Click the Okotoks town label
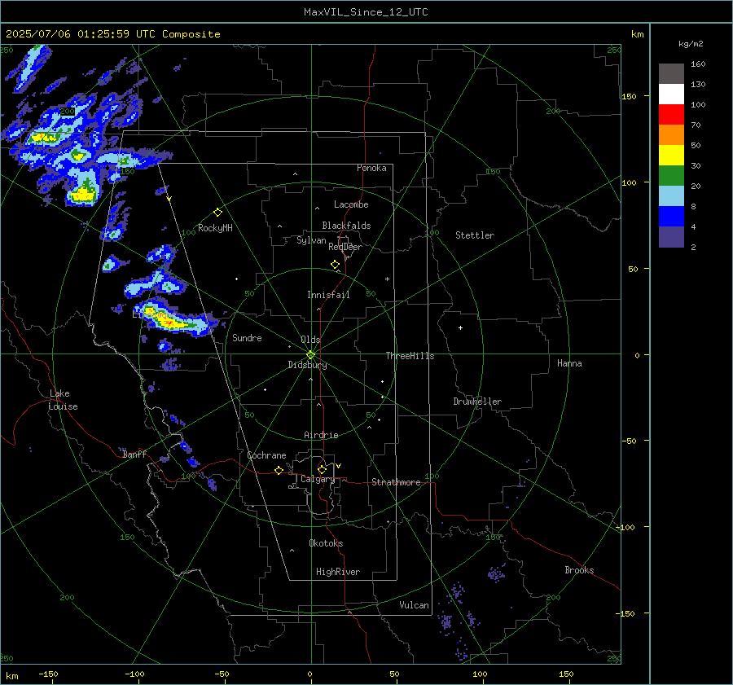 click(x=326, y=543)
